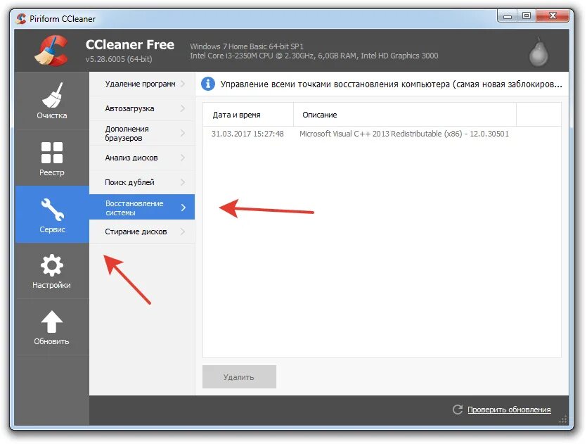This screenshot has width=587, height=444.
Task: Open the Стирание дисков tool
Action: 142,232
